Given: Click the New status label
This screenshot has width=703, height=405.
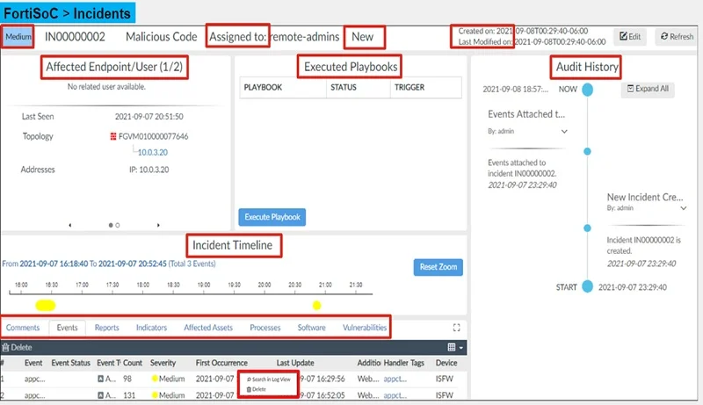Looking at the screenshot, I should pyautogui.click(x=362, y=37).
